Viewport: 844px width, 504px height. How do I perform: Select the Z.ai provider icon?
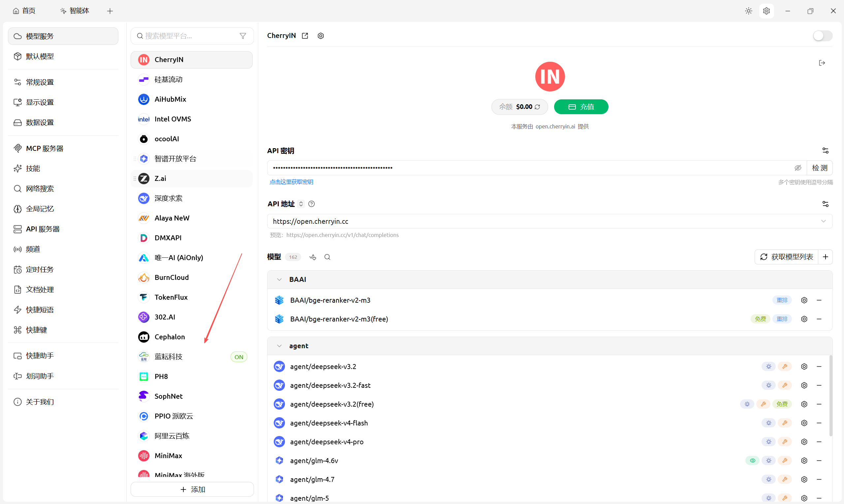tap(143, 179)
